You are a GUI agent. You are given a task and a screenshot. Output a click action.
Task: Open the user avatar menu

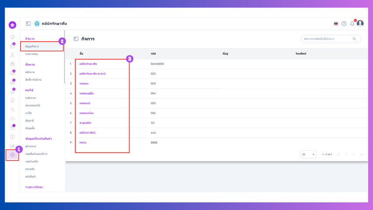coord(360,23)
